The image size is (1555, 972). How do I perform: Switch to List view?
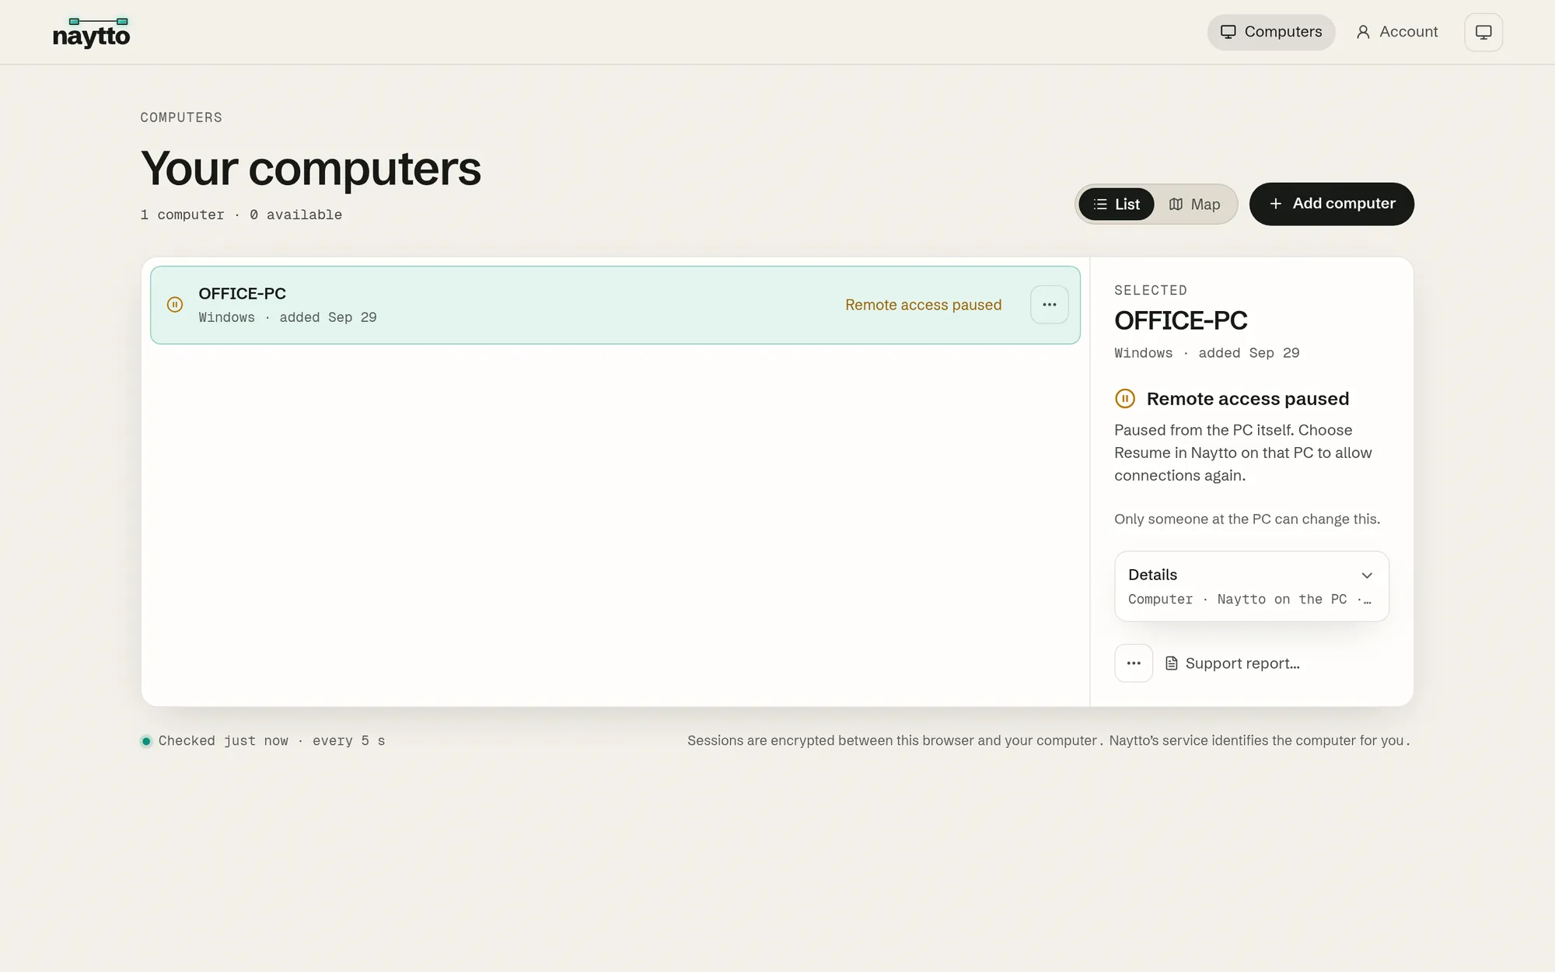click(1116, 205)
